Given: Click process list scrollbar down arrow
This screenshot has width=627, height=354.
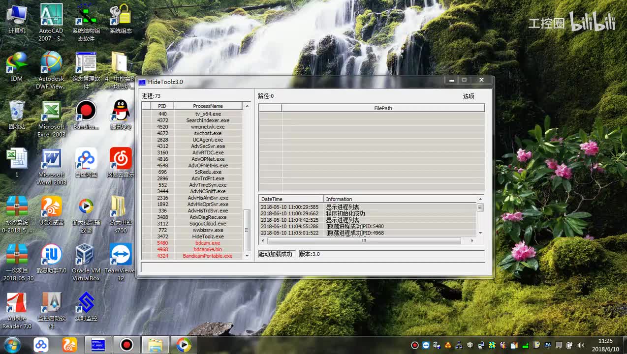Looking at the screenshot, I should (x=247, y=256).
